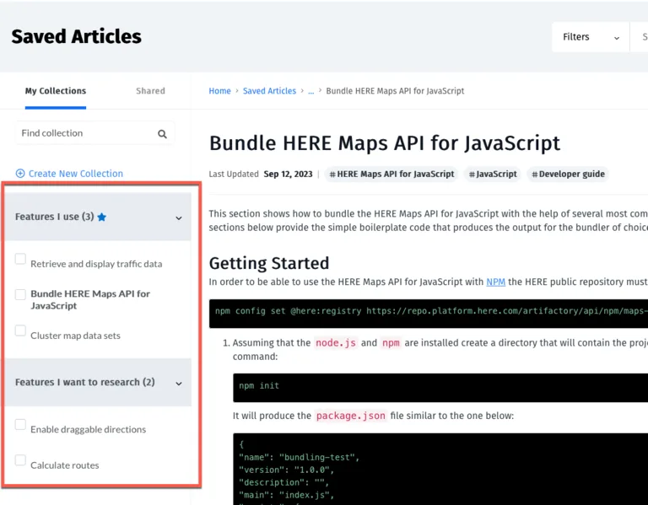
Task: Click the #Developer guide tag
Action: coord(568,174)
